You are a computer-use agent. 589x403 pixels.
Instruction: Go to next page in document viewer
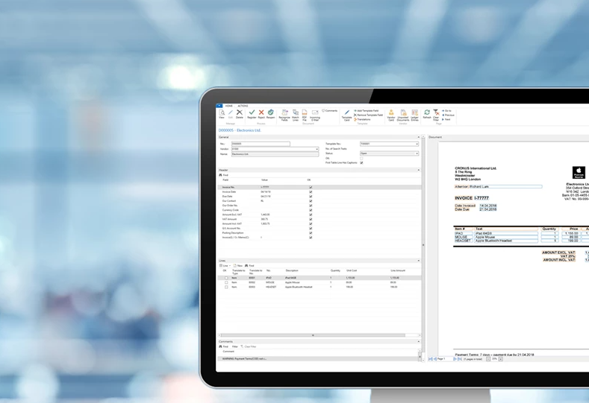pyautogui.click(x=455, y=359)
